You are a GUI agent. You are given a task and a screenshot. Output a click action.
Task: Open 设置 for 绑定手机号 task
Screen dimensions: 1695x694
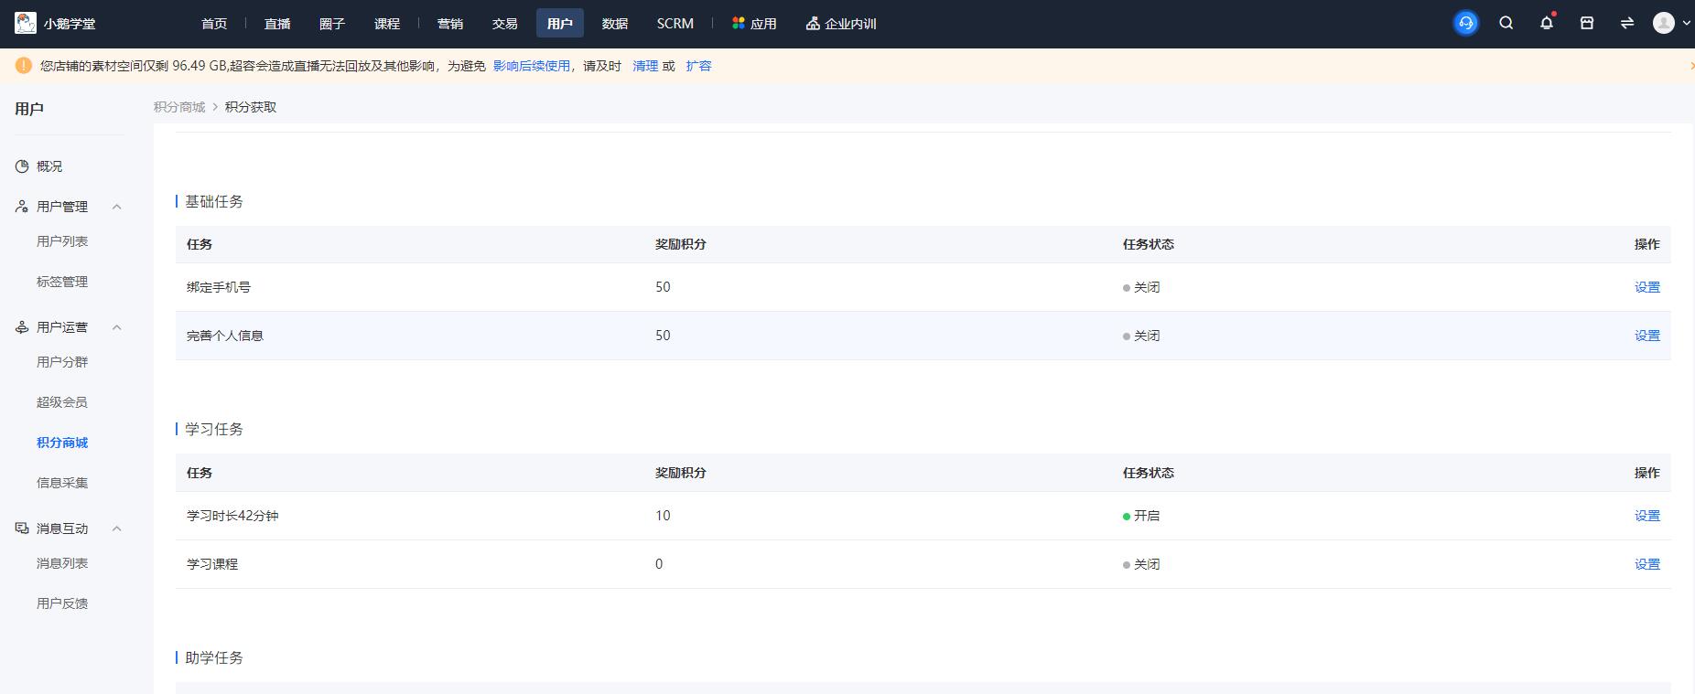pos(1646,287)
